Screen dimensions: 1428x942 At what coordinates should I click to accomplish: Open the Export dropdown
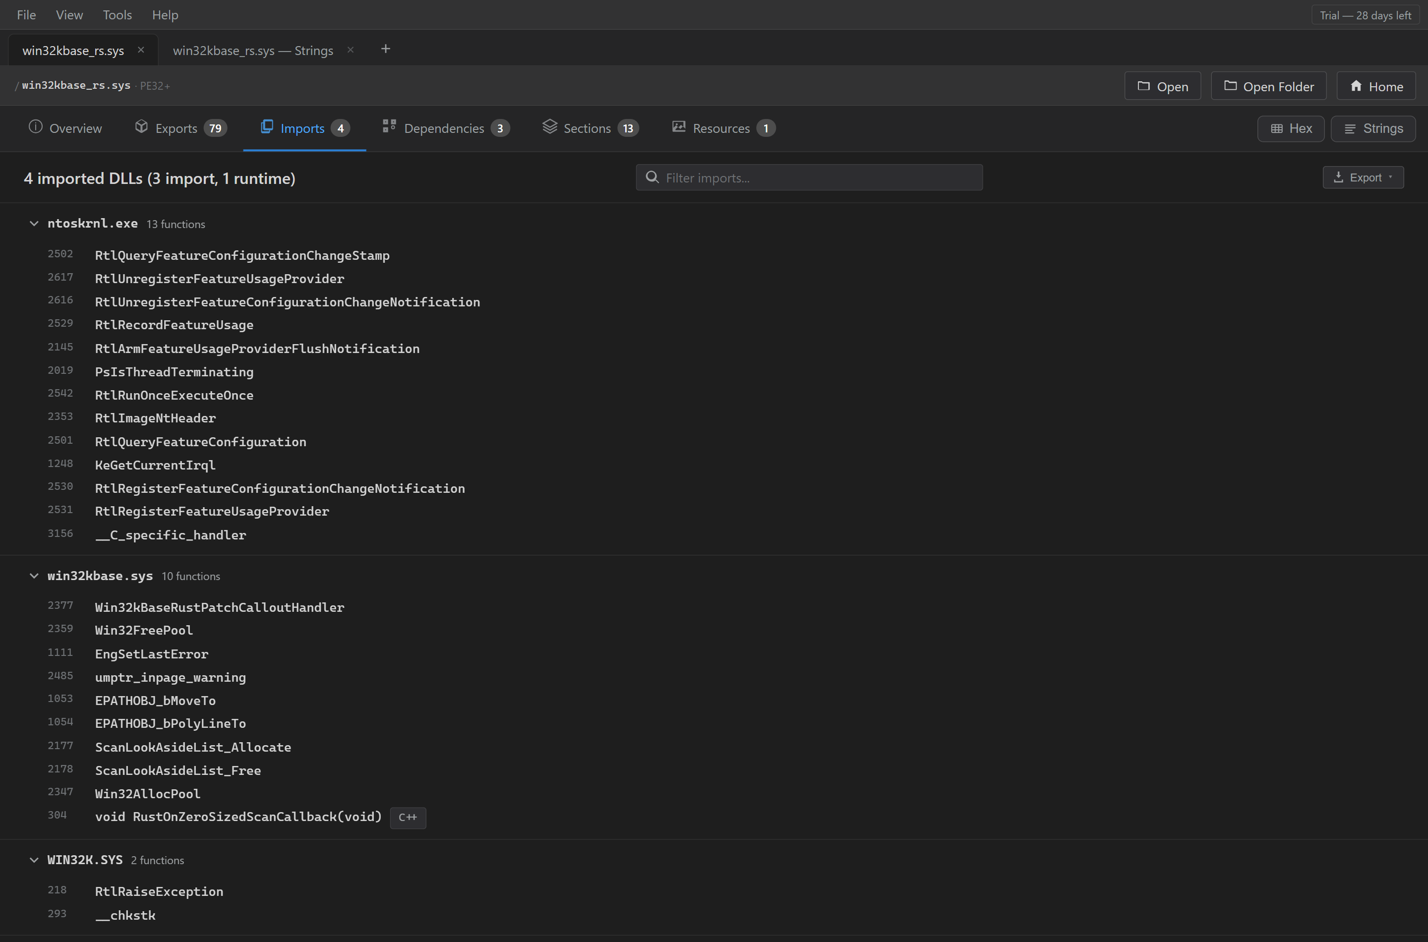(x=1363, y=177)
